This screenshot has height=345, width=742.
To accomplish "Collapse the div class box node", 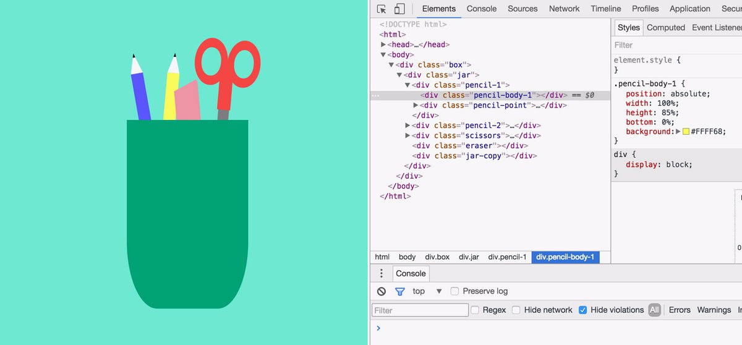I will [391, 65].
